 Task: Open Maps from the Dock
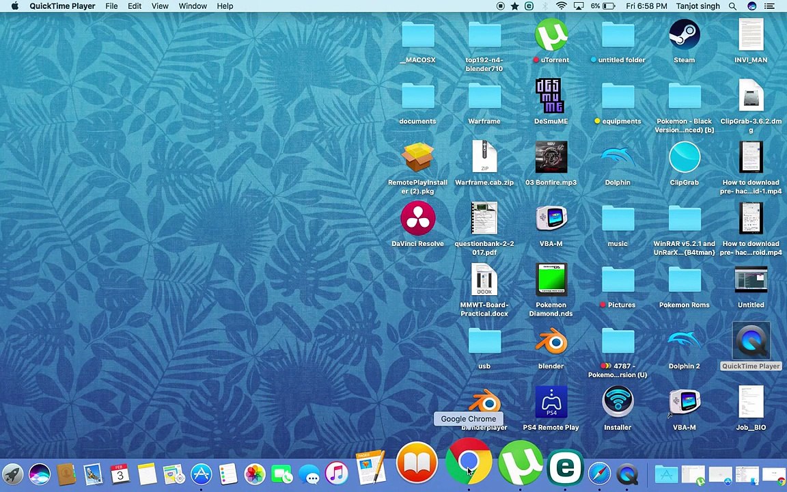coord(174,474)
